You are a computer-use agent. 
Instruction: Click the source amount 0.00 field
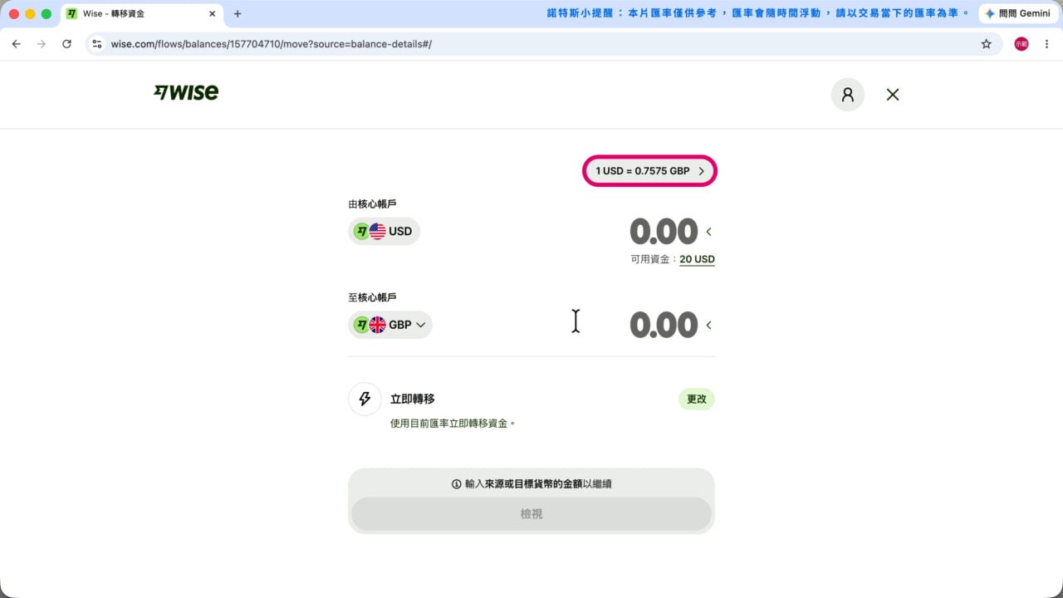tap(664, 232)
